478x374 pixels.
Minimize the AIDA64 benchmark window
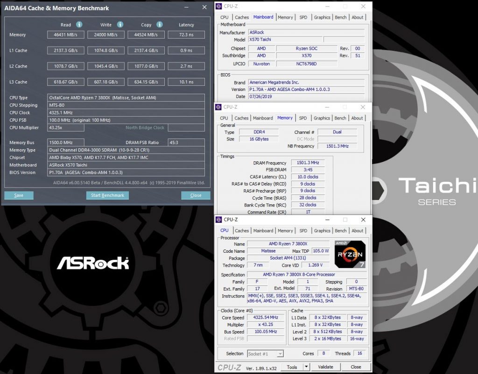[x=186, y=7]
